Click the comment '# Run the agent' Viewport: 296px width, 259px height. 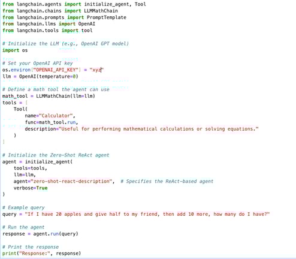point(23,227)
